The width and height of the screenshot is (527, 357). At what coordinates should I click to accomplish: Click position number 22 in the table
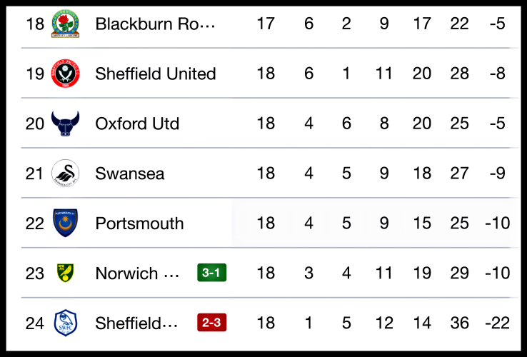tap(35, 223)
